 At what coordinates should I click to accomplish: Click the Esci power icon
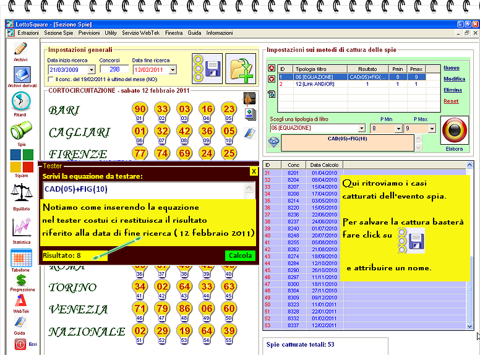[20, 344]
